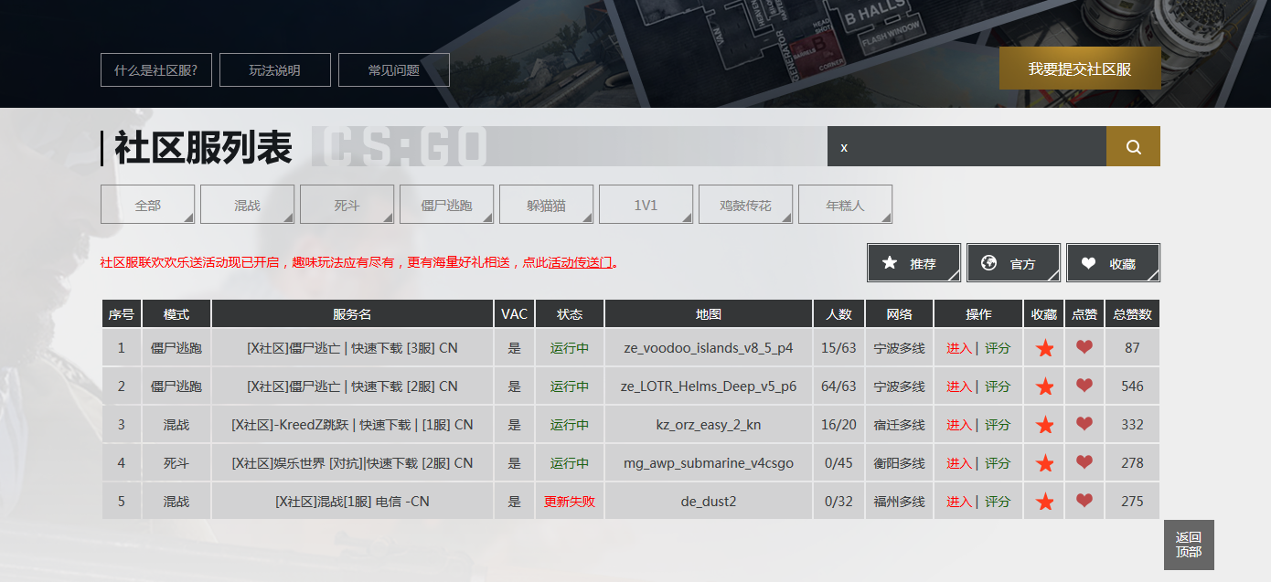Open favorites list with heart 收藏 button
Viewport: 1271px width, 582px height.
coord(1113,263)
